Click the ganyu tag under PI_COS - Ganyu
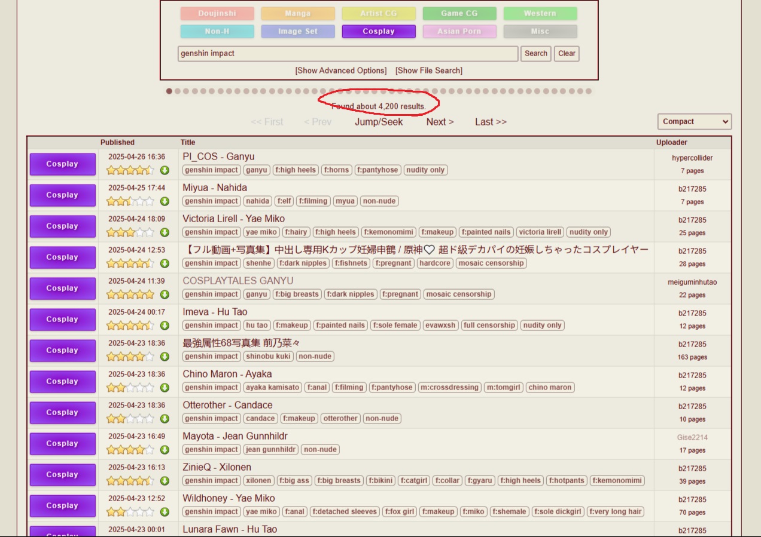The image size is (761, 537). coord(257,170)
